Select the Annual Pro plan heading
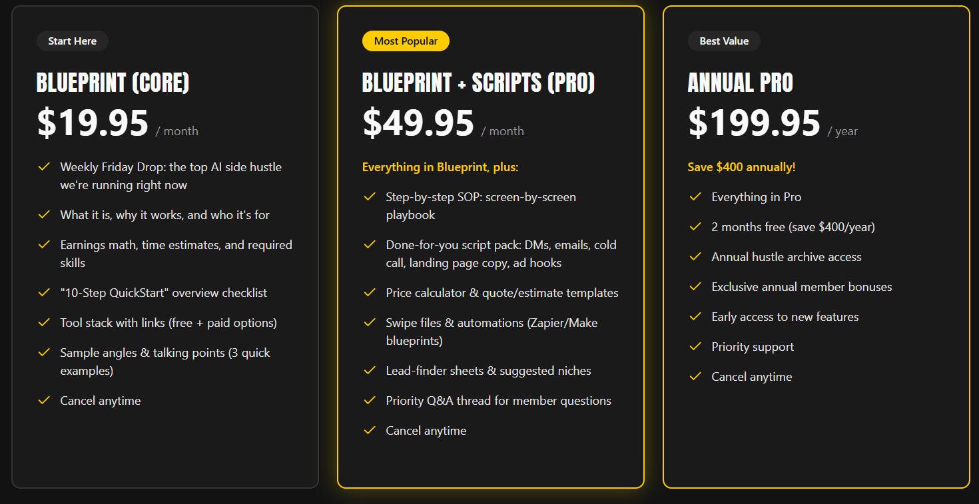Viewport: 979px width, 504px height. pyautogui.click(x=740, y=83)
